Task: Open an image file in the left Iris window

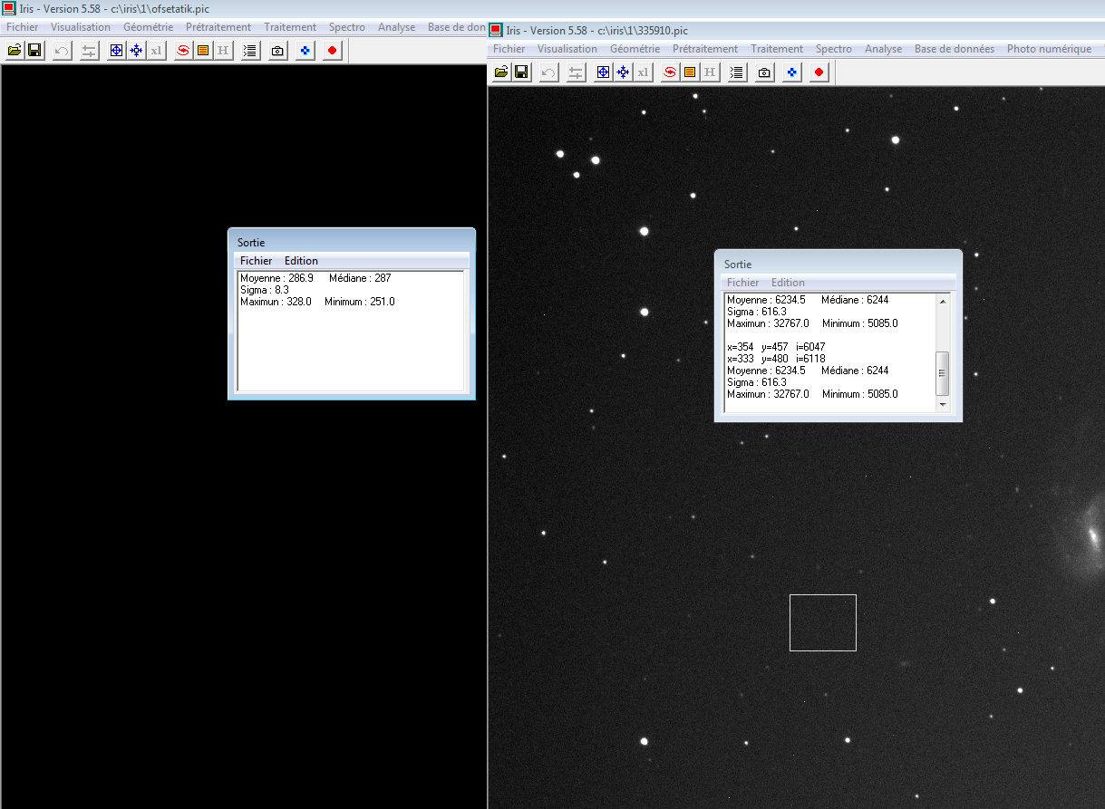Action: click(13, 50)
